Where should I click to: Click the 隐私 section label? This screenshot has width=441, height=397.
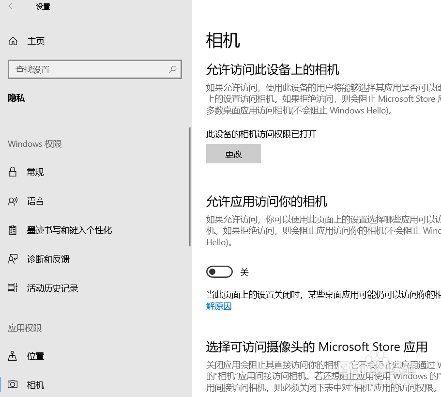[16, 98]
